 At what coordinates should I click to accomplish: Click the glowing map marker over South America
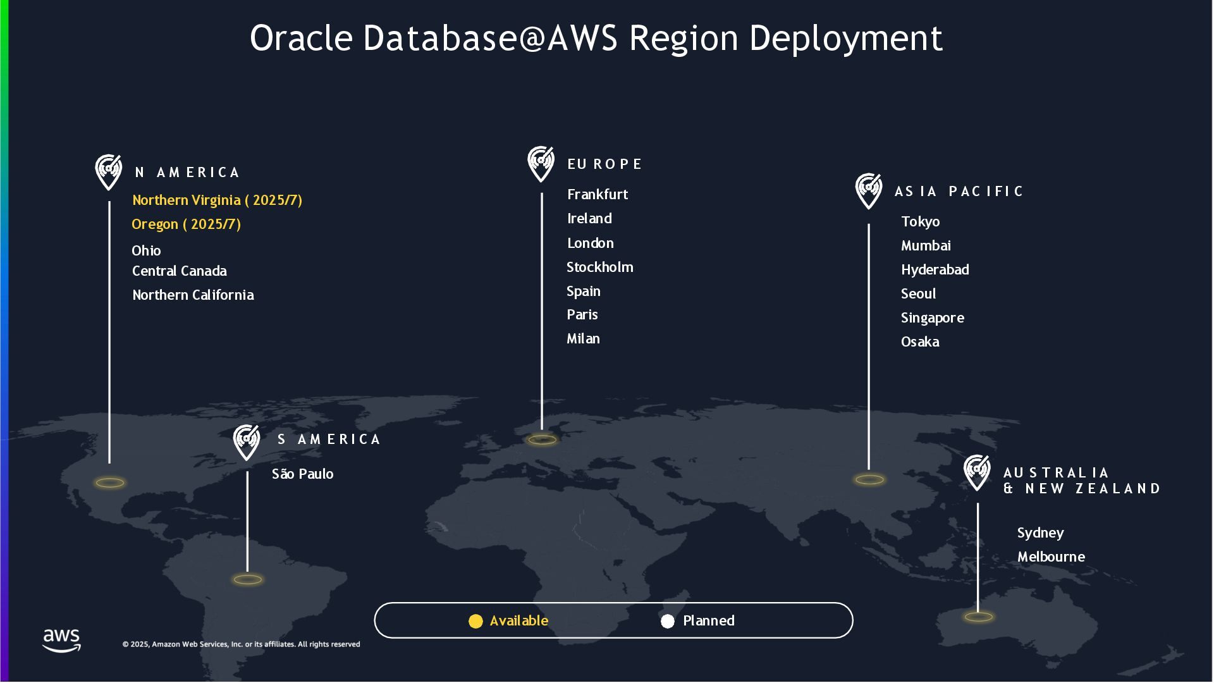click(247, 579)
